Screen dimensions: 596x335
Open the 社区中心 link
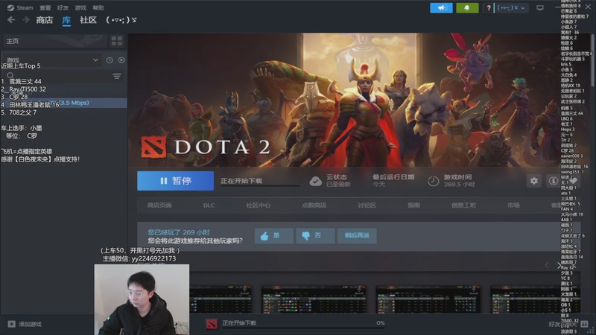(258, 205)
